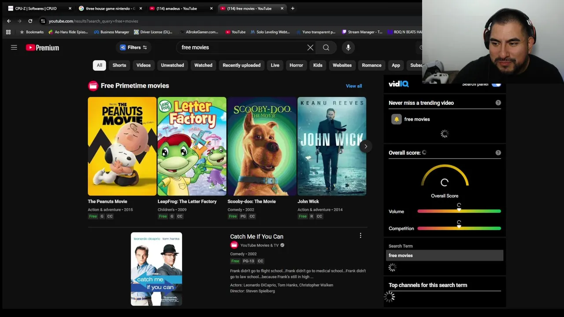Select the Websites filter chip

point(342,65)
